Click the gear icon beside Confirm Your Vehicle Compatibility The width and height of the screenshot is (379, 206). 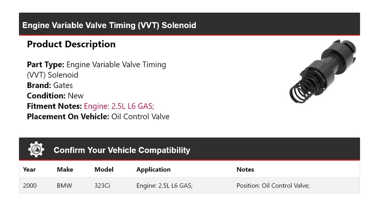click(36, 150)
